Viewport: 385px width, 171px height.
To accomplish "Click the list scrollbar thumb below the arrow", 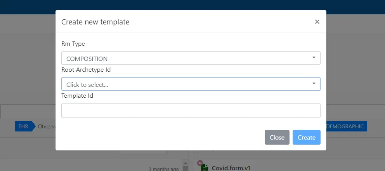I will [185, 169].
